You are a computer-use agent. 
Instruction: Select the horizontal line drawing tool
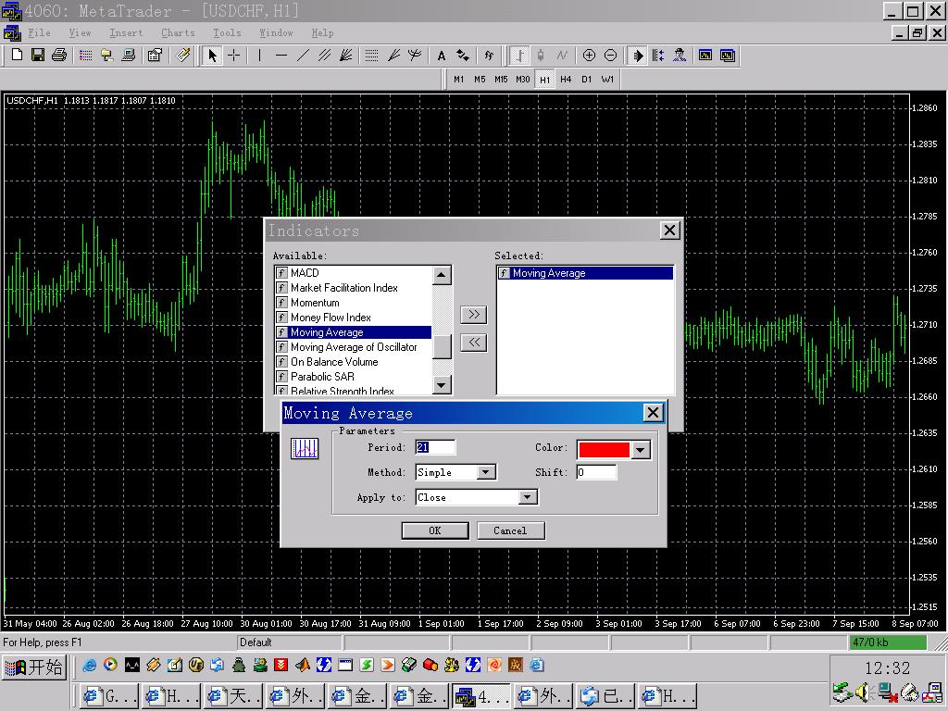pyautogui.click(x=281, y=56)
